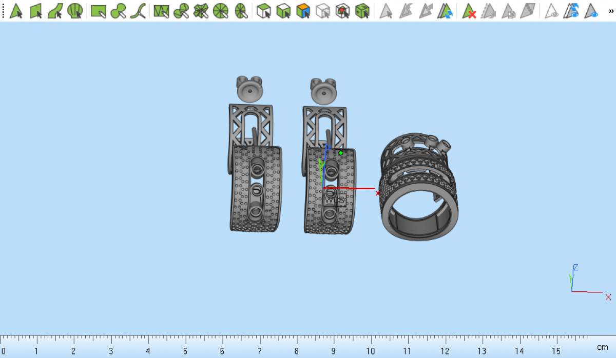Viewport: 616px width, 358px height.
Task: Select the Mark Shell tool
Action: pyautogui.click(x=75, y=11)
